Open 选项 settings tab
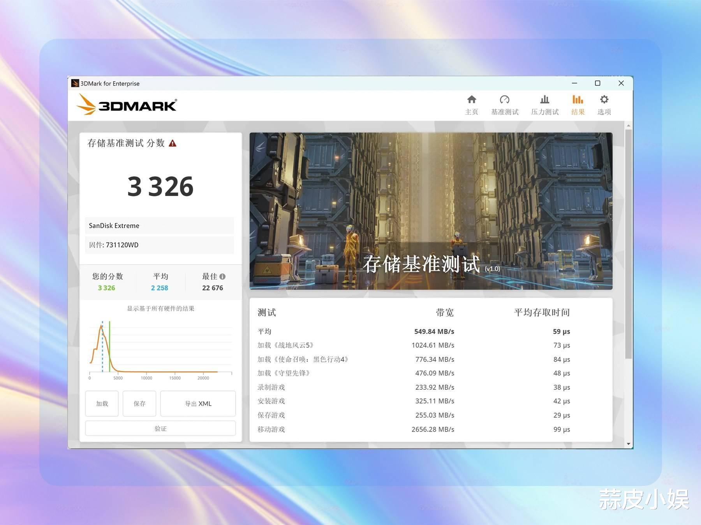This screenshot has height=525, width=701. 604,105
